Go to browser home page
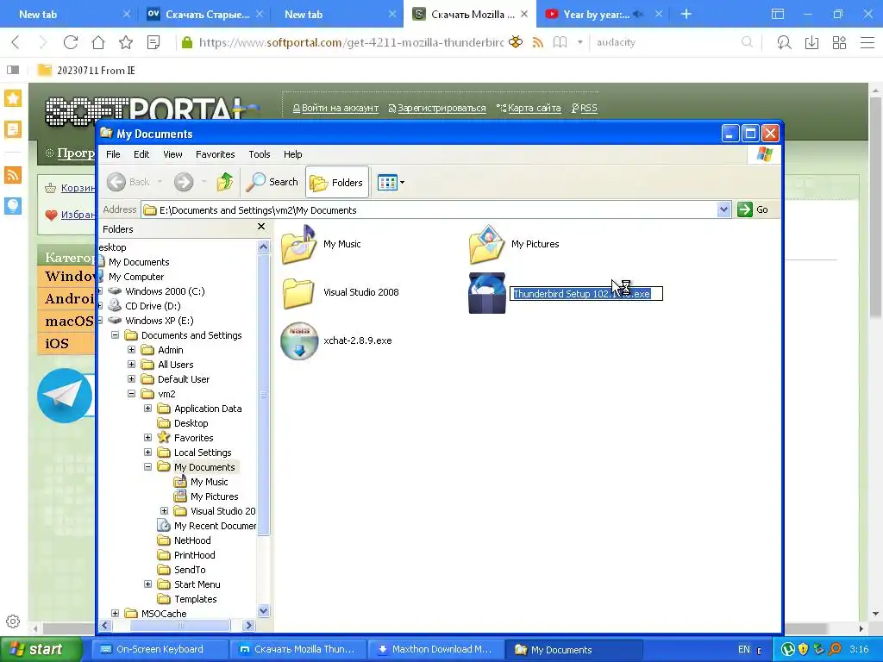The height and width of the screenshot is (662, 883). tap(98, 42)
